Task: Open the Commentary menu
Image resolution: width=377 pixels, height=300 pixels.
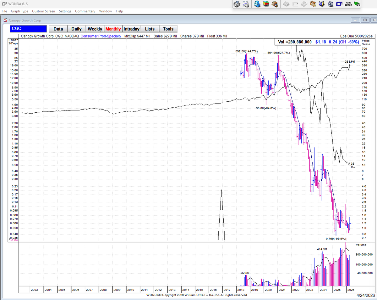Action: 85,11
